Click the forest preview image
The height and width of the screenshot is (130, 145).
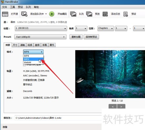(110, 74)
